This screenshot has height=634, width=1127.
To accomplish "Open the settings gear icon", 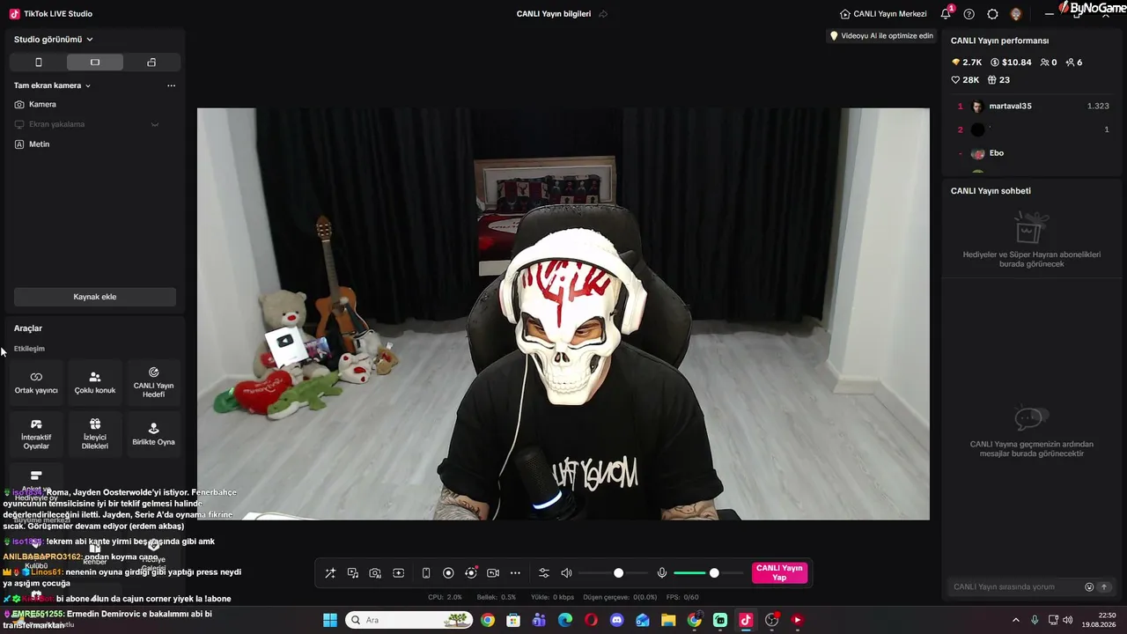I will pyautogui.click(x=992, y=14).
